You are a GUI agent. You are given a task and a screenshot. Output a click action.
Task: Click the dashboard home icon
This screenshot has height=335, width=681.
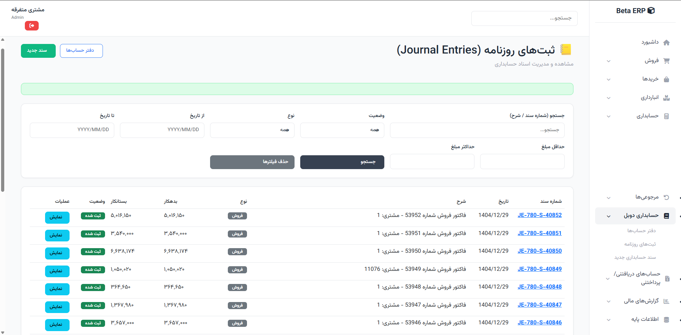click(x=666, y=43)
